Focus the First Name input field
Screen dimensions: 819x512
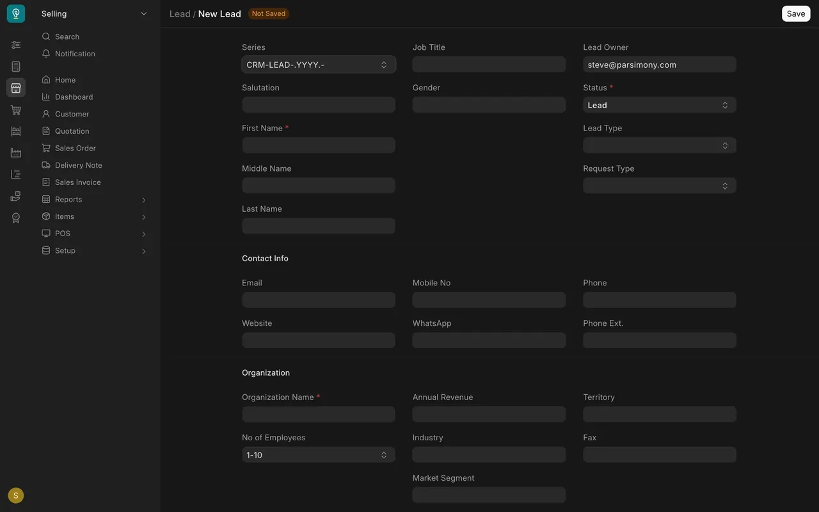point(319,145)
